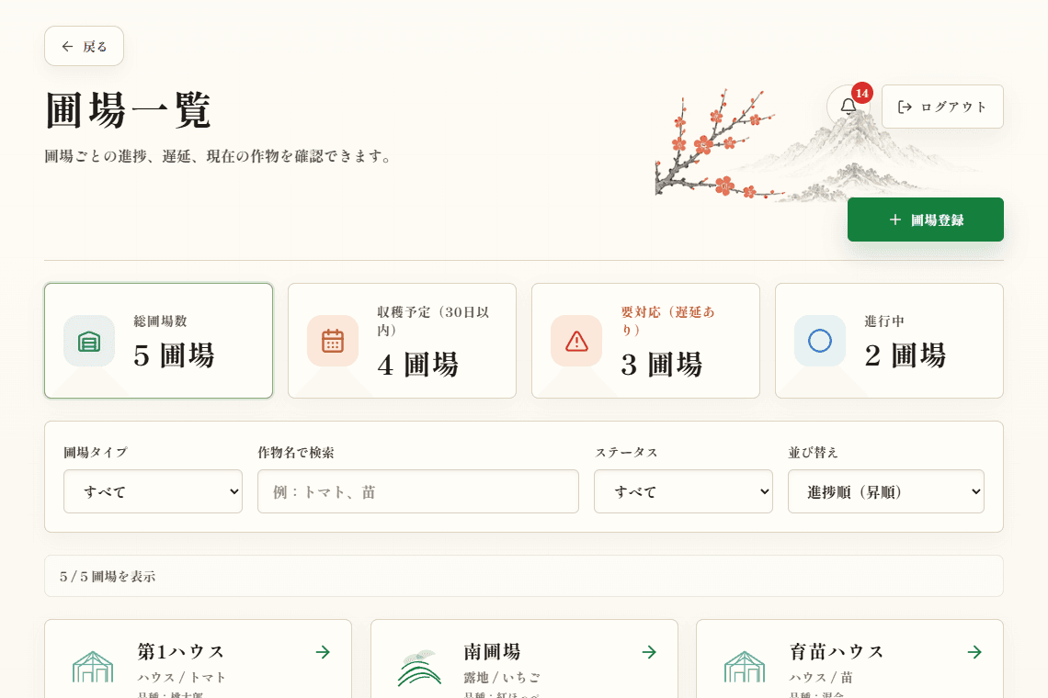Click the green field icon in 総圃場数 card
The height and width of the screenshot is (698, 1048).
tap(89, 342)
